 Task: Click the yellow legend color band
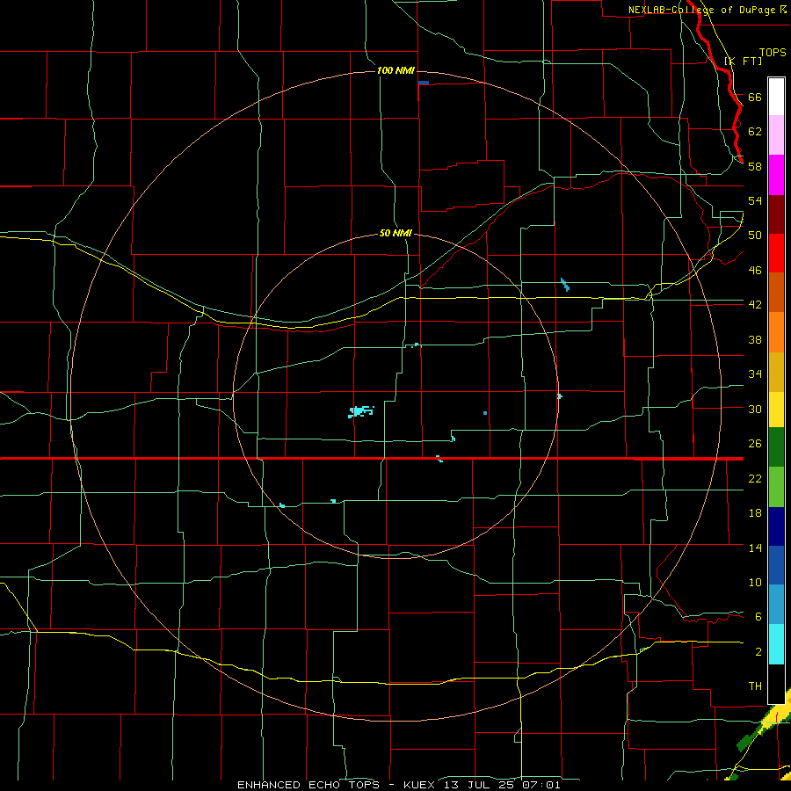(x=776, y=410)
